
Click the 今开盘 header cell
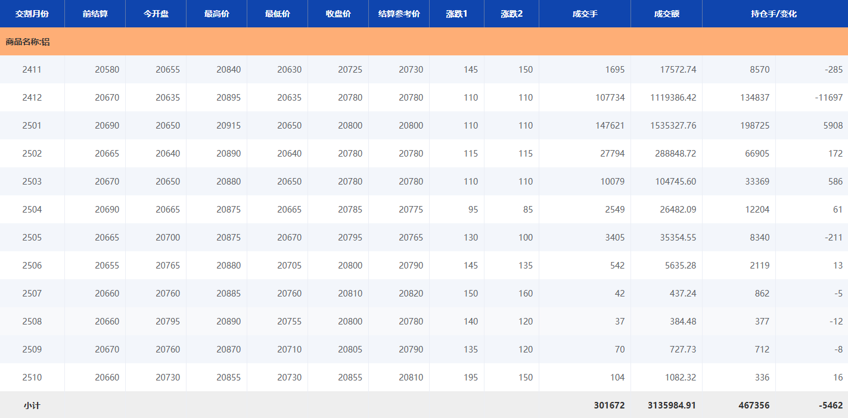point(156,14)
